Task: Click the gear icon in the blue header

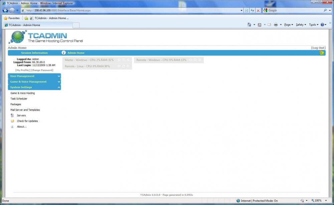Action: [322, 53]
